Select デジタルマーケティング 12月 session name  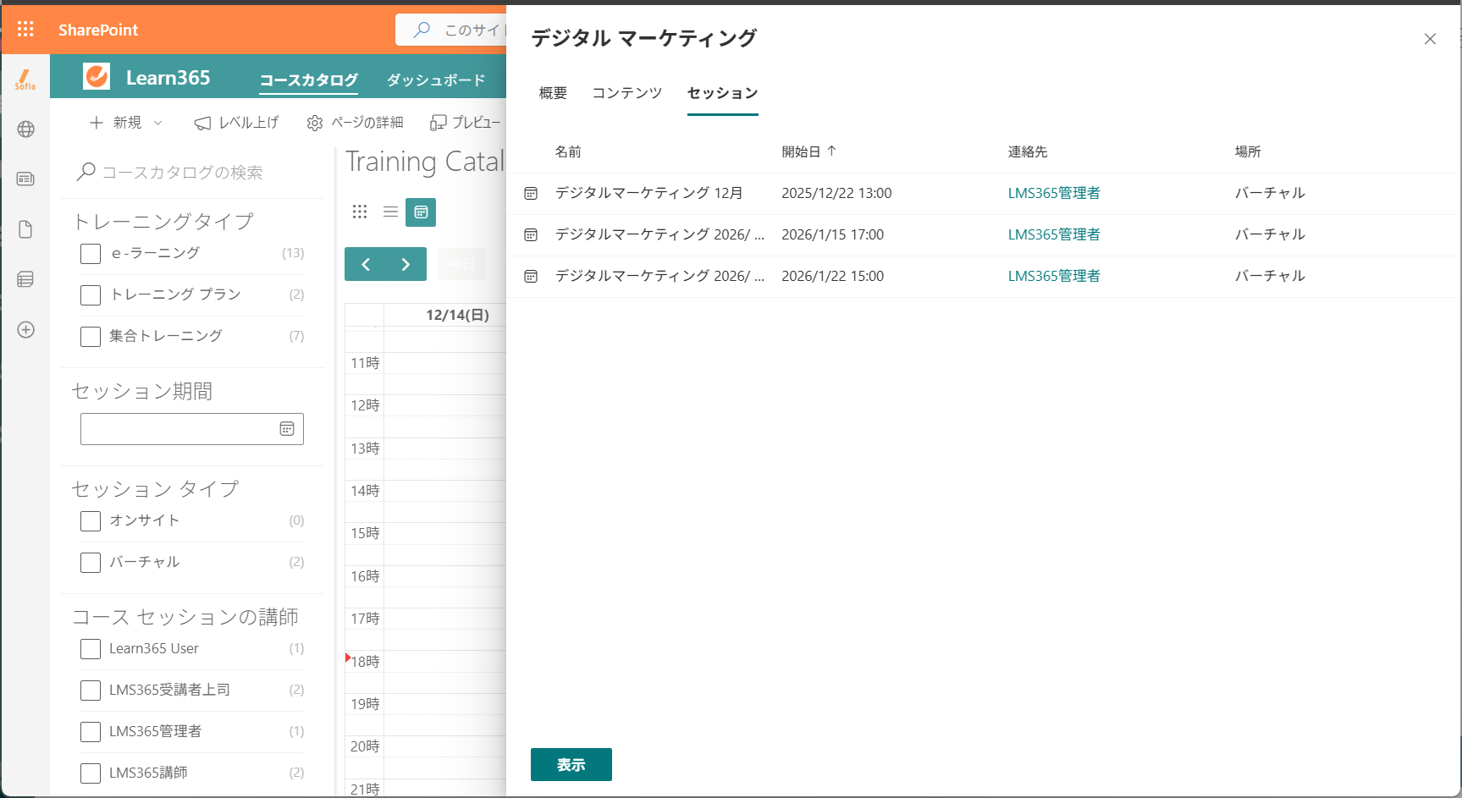point(648,193)
